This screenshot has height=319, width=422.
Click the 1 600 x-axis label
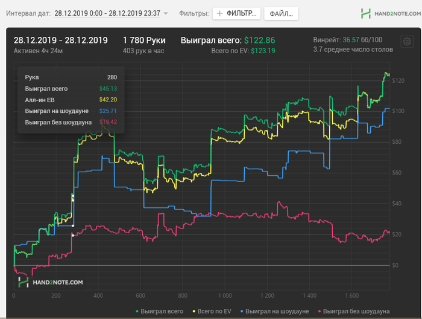point(351,295)
